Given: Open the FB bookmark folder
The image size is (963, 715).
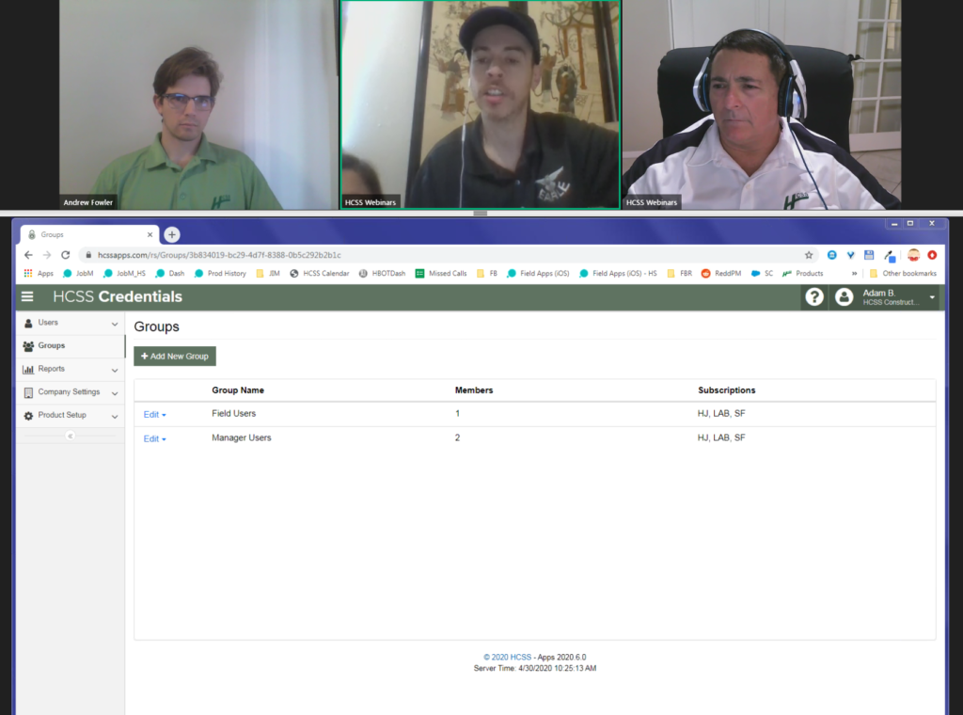Looking at the screenshot, I should [x=487, y=274].
